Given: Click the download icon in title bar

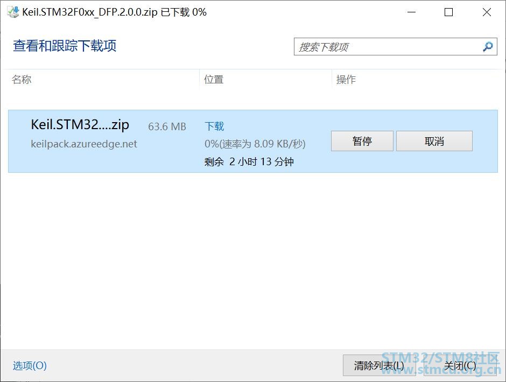Looking at the screenshot, I should click(13, 12).
